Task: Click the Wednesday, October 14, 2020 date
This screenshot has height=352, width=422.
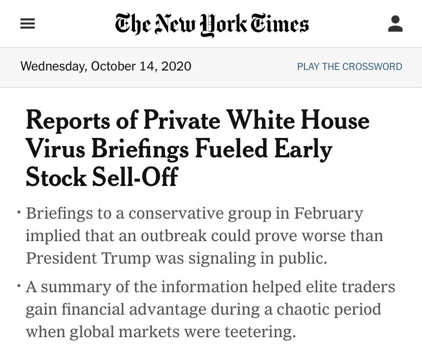Action: coord(106,66)
